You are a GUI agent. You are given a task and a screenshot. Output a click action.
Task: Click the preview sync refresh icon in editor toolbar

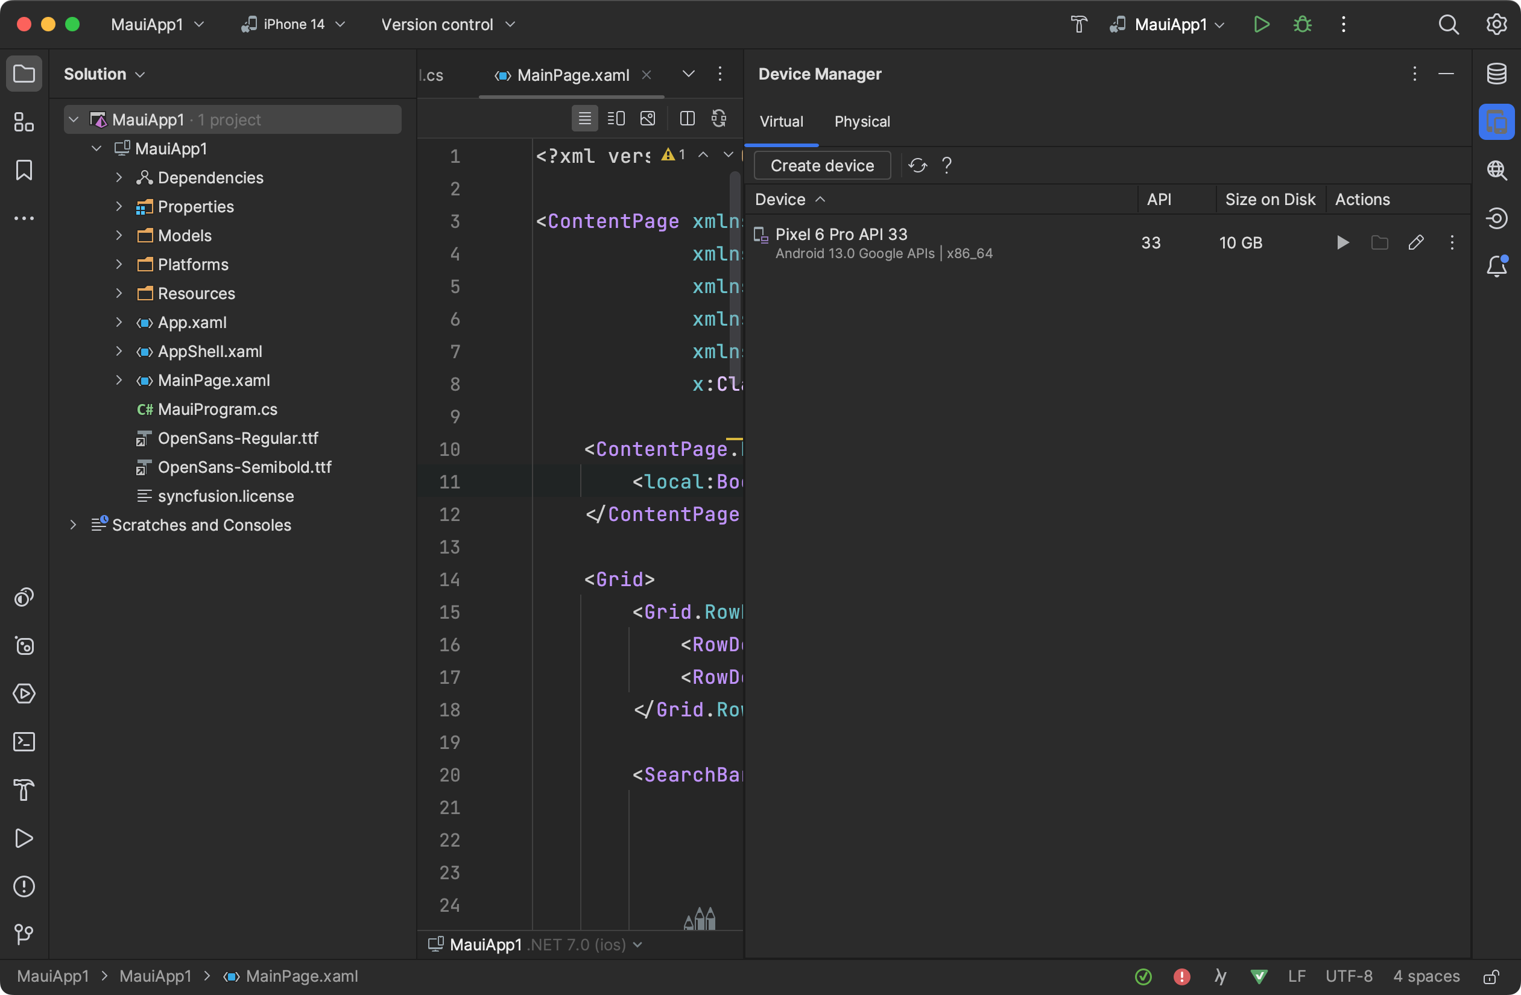coord(719,118)
